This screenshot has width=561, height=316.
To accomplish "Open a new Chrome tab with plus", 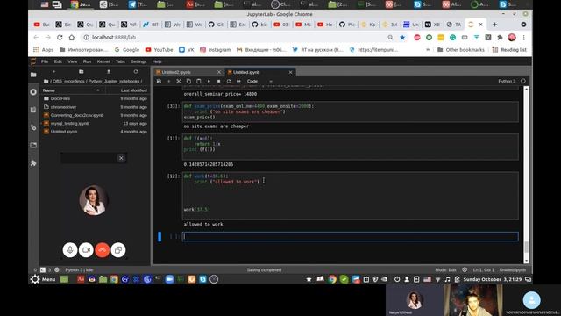I will tap(494, 25).
